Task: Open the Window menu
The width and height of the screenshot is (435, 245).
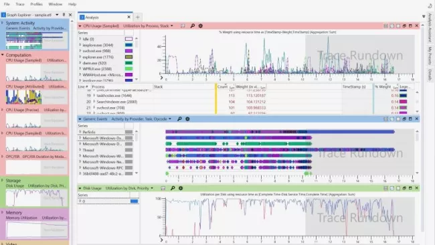Action: [x=55, y=4]
